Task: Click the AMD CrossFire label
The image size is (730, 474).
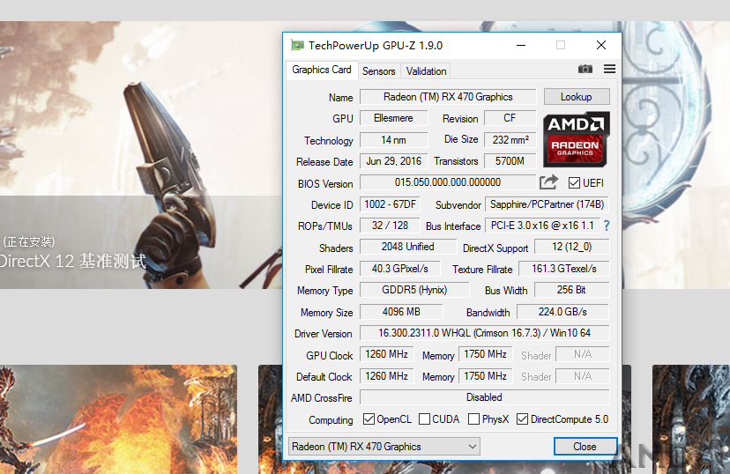Action: coord(321,398)
